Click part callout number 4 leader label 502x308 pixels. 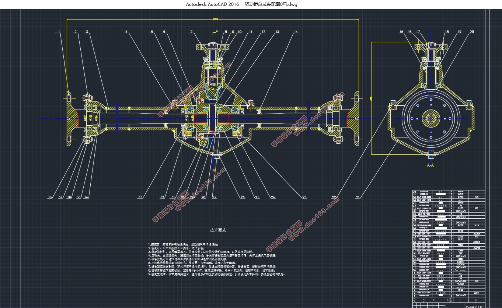pos(126,32)
